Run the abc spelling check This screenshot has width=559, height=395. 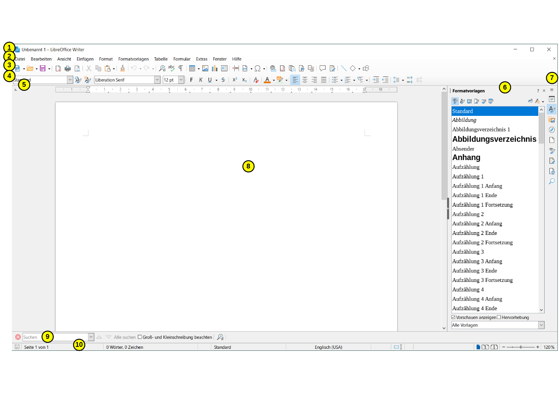coord(171,68)
